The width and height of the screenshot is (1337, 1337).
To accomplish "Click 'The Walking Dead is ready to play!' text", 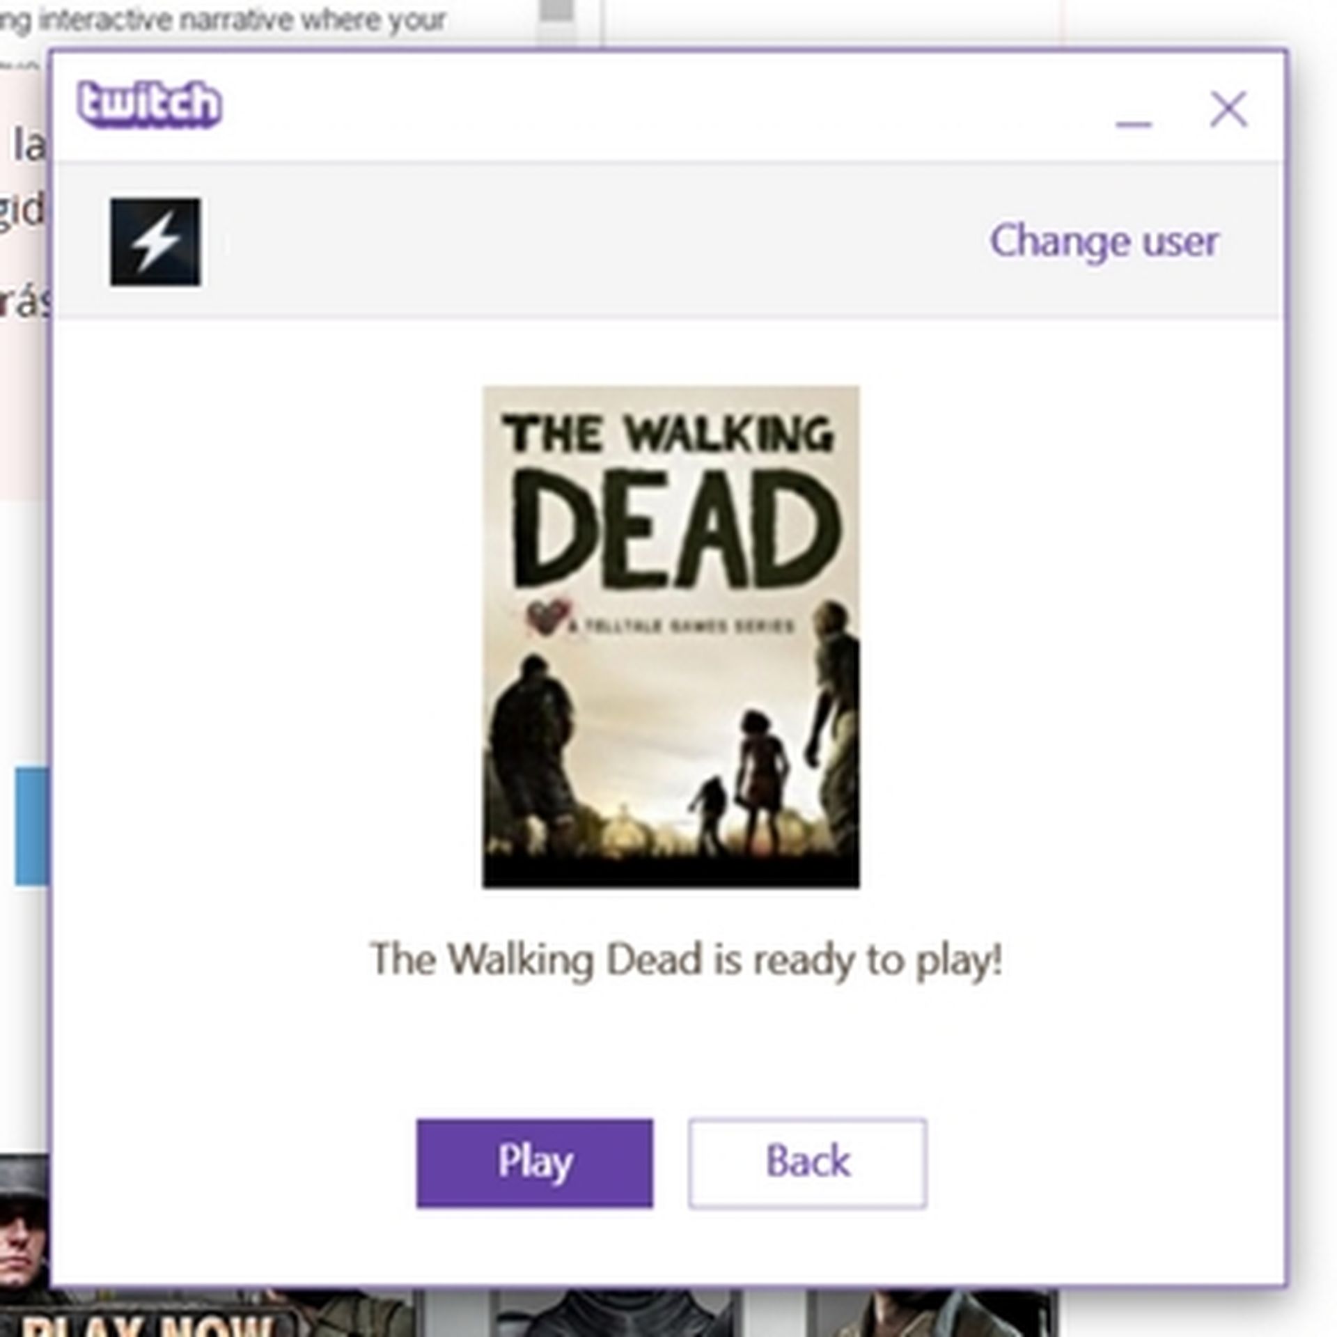I will [x=686, y=960].
